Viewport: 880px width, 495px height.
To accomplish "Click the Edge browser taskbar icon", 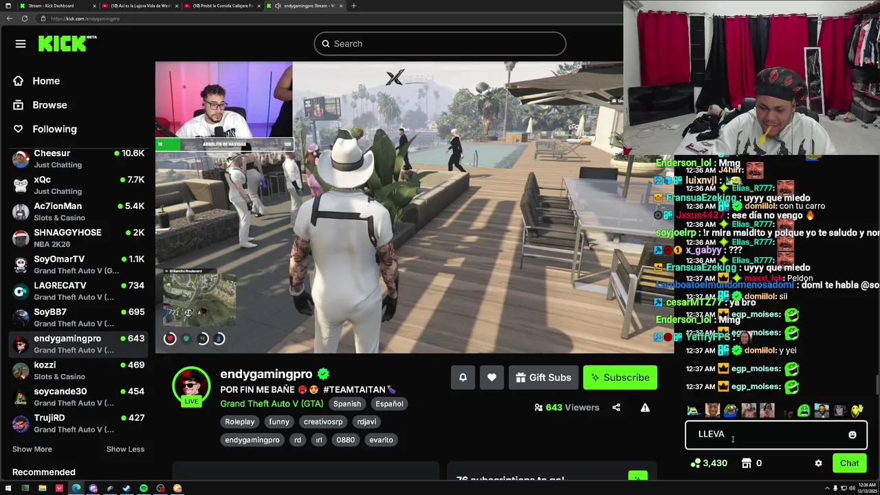I will pyautogui.click(x=76, y=489).
